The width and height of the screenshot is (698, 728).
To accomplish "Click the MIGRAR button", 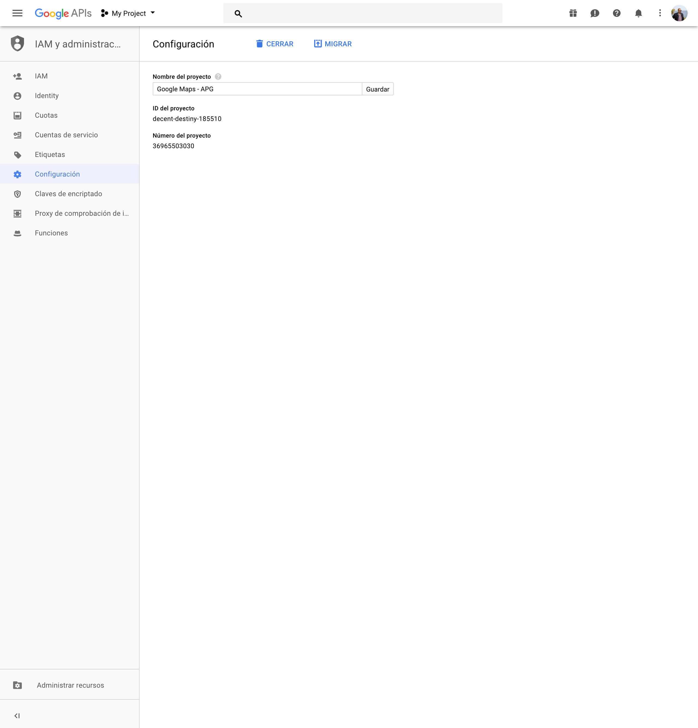I will click(x=333, y=44).
